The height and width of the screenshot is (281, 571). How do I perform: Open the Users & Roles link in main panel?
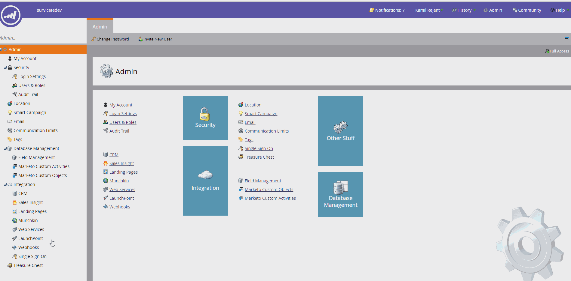123,122
